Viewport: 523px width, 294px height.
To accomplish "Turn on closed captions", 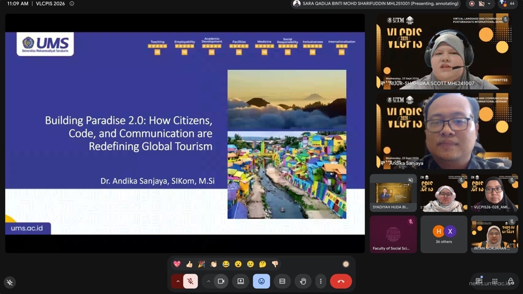I will (282, 281).
